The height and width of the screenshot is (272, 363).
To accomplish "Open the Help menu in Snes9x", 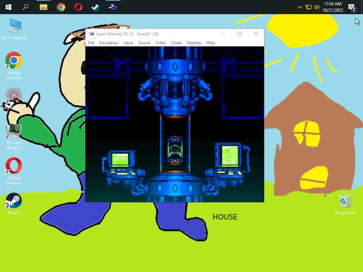I will click(x=211, y=43).
